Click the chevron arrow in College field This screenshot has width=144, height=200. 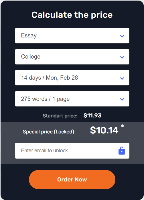coord(122,57)
